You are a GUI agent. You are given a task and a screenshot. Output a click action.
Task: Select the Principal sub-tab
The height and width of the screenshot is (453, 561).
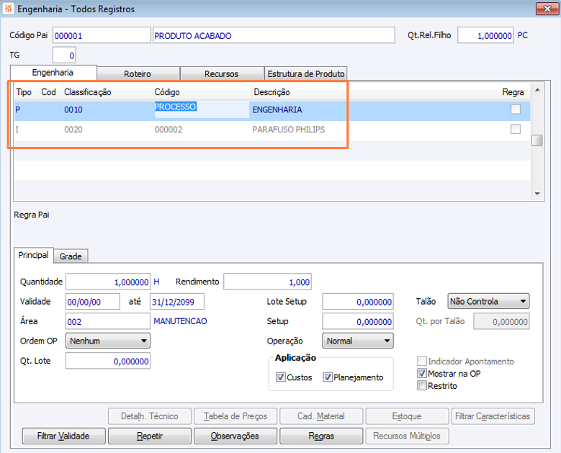coord(34,255)
